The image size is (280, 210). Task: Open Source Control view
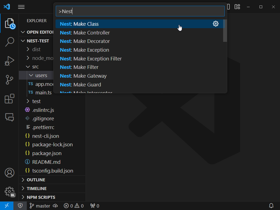tap(10, 80)
